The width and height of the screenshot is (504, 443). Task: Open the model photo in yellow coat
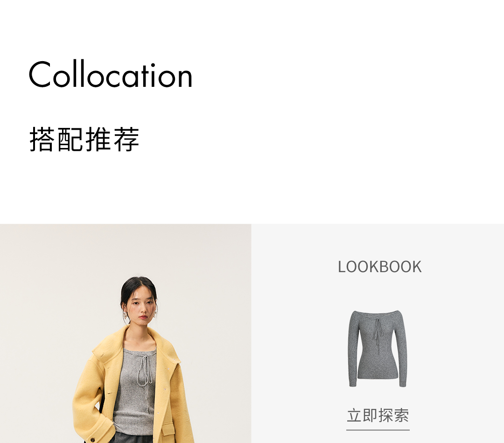[x=126, y=333]
